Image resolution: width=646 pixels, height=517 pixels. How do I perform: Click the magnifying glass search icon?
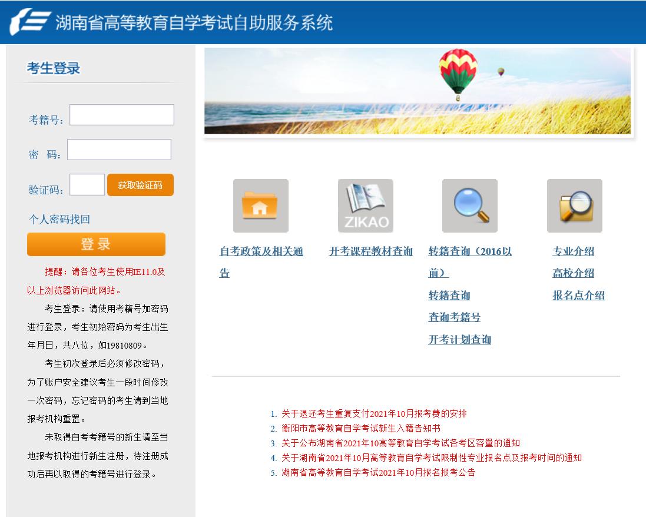pos(469,205)
